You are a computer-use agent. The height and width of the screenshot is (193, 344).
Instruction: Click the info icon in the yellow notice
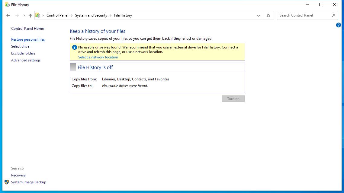(x=74, y=47)
